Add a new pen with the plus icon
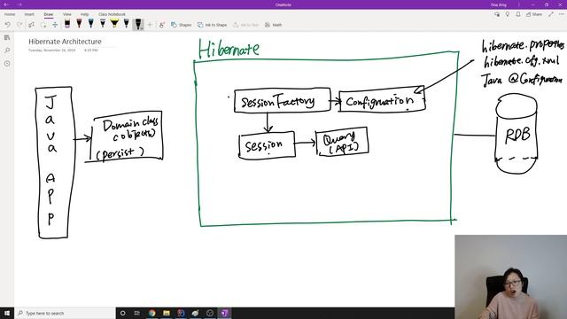Viewport: 567px width, 319px height. point(150,25)
